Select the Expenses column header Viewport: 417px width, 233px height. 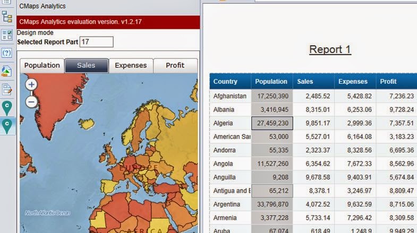click(355, 82)
